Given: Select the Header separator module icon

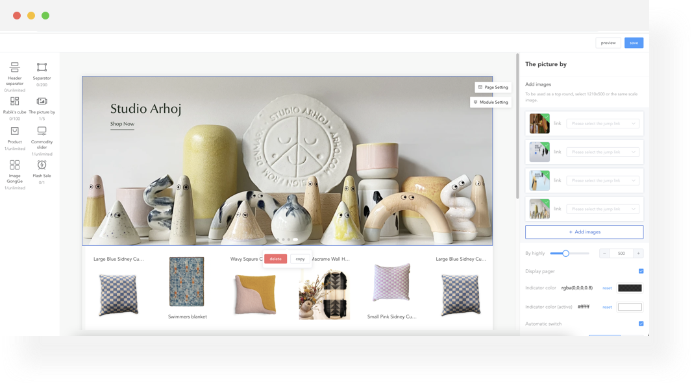Looking at the screenshot, I should (14, 67).
